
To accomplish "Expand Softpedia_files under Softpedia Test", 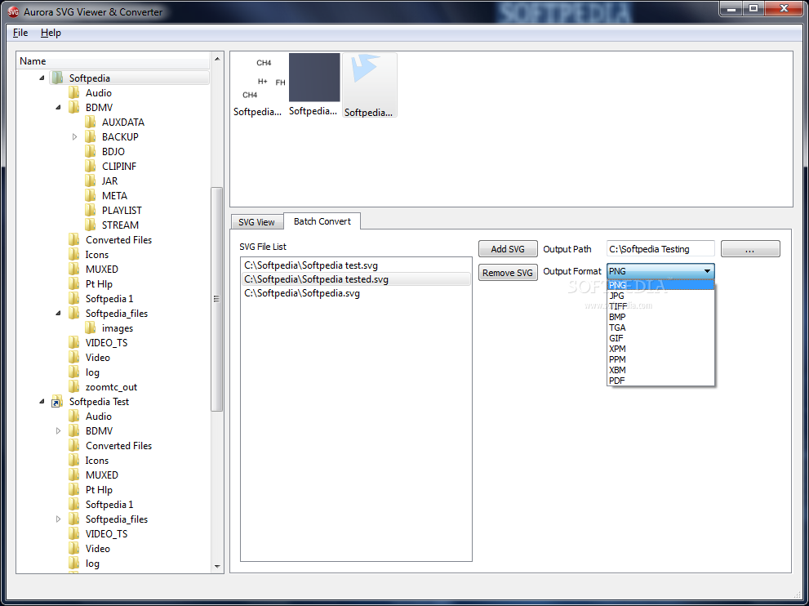I will pyautogui.click(x=58, y=519).
